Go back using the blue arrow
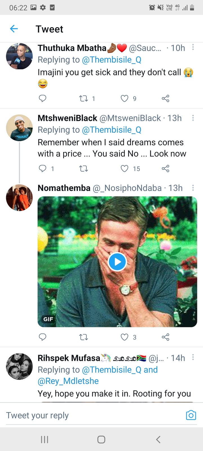Image resolution: width=203 pixels, height=451 pixels. point(14,29)
